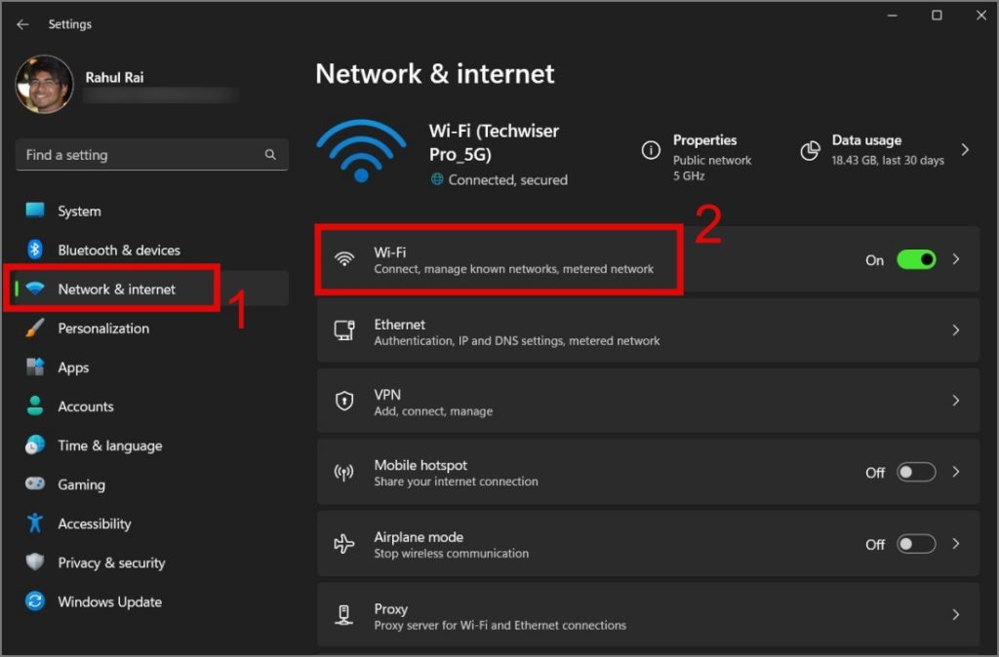Click the Accessibility figure icon
Image resolution: width=999 pixels, height=657 pixels.
35,523
